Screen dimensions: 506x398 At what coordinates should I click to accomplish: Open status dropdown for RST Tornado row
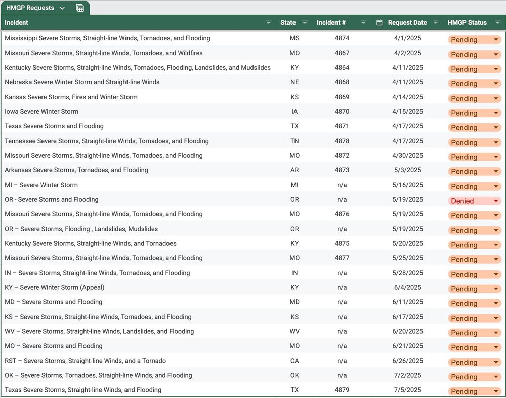click(x=475, y=362)
